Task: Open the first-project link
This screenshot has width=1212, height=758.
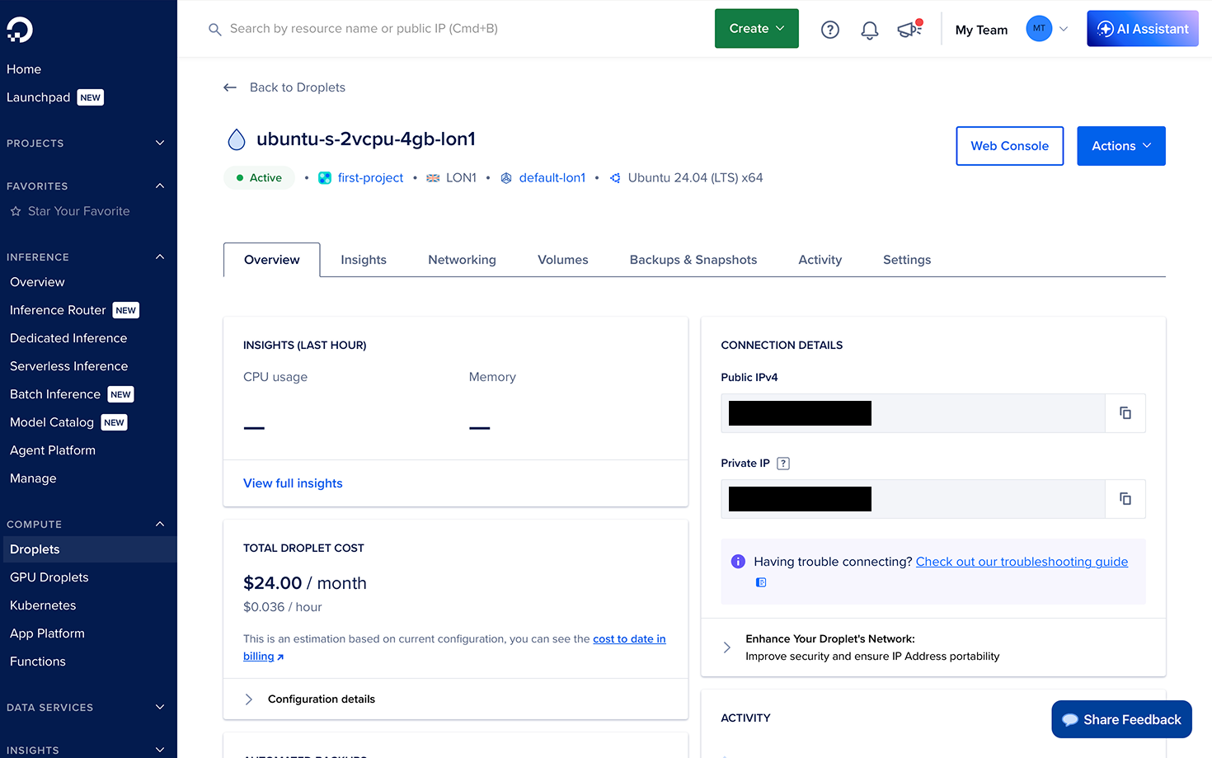Action: point(370,178)
